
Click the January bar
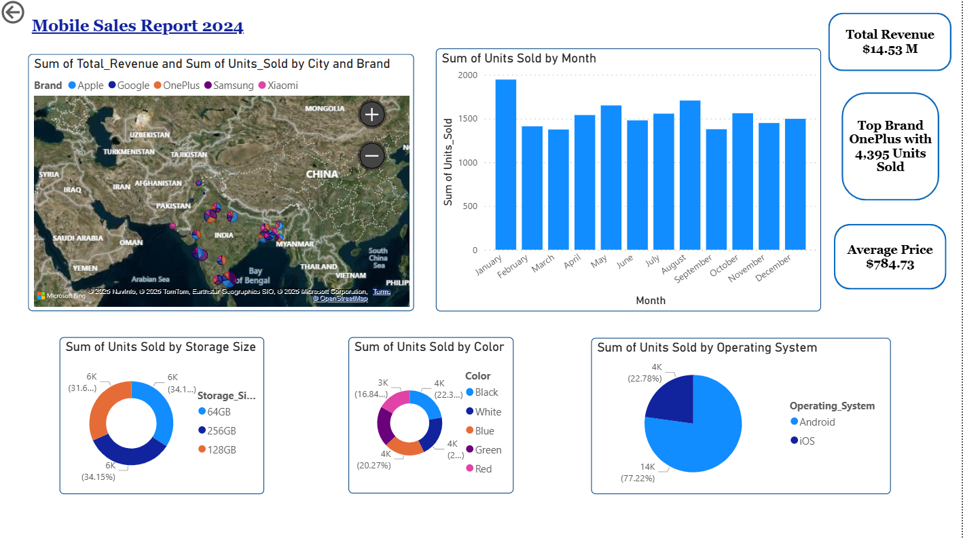click(506, 165)
